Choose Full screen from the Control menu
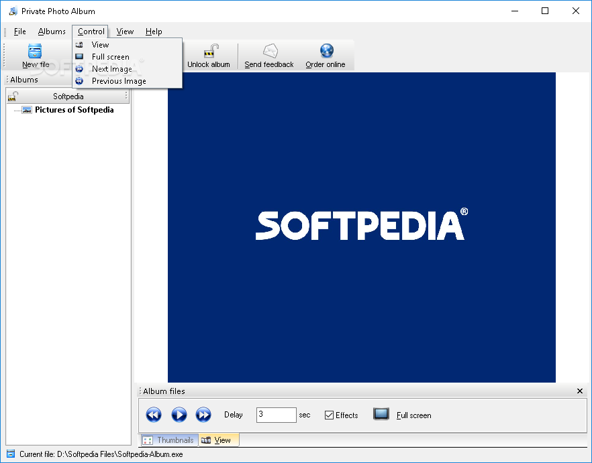 [x=128, y=57]
